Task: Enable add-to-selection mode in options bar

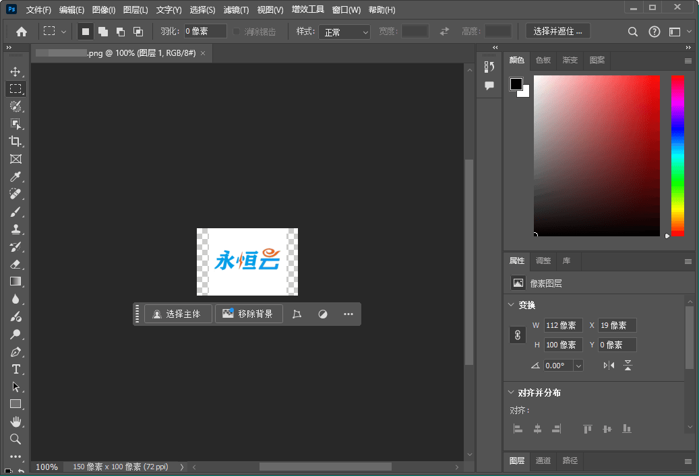Action: click(103, 31)
